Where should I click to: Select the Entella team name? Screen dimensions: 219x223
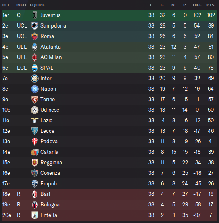point(49,215)
